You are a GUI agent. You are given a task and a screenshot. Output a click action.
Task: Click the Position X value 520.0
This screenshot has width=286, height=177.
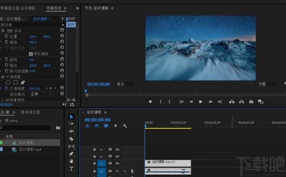(x=33, y=37)
